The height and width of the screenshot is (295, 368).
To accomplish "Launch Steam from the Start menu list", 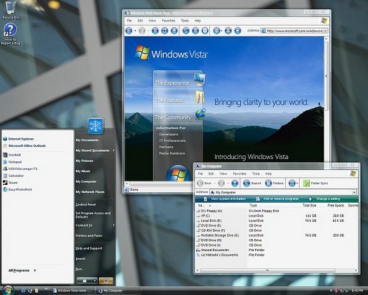I will tap(10, 183).
